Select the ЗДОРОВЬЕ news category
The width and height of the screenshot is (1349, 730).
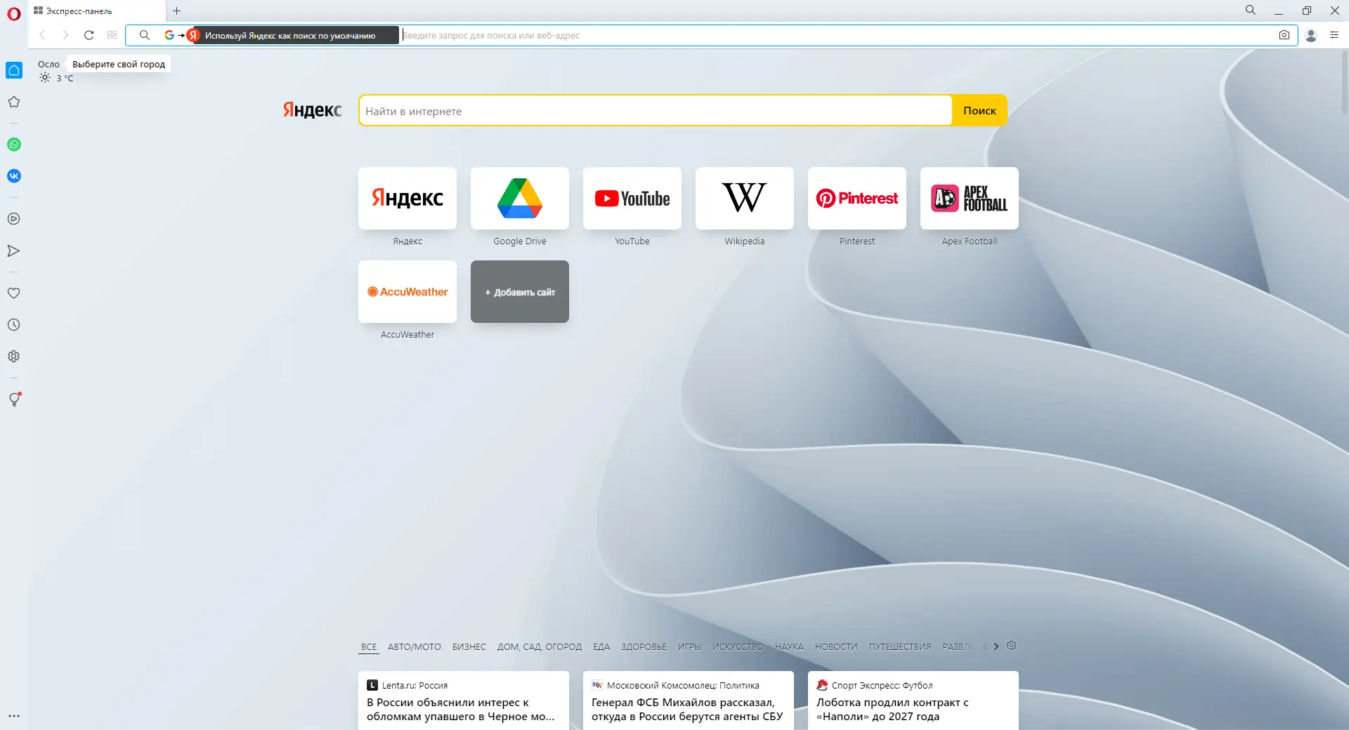tap(644, 647)
